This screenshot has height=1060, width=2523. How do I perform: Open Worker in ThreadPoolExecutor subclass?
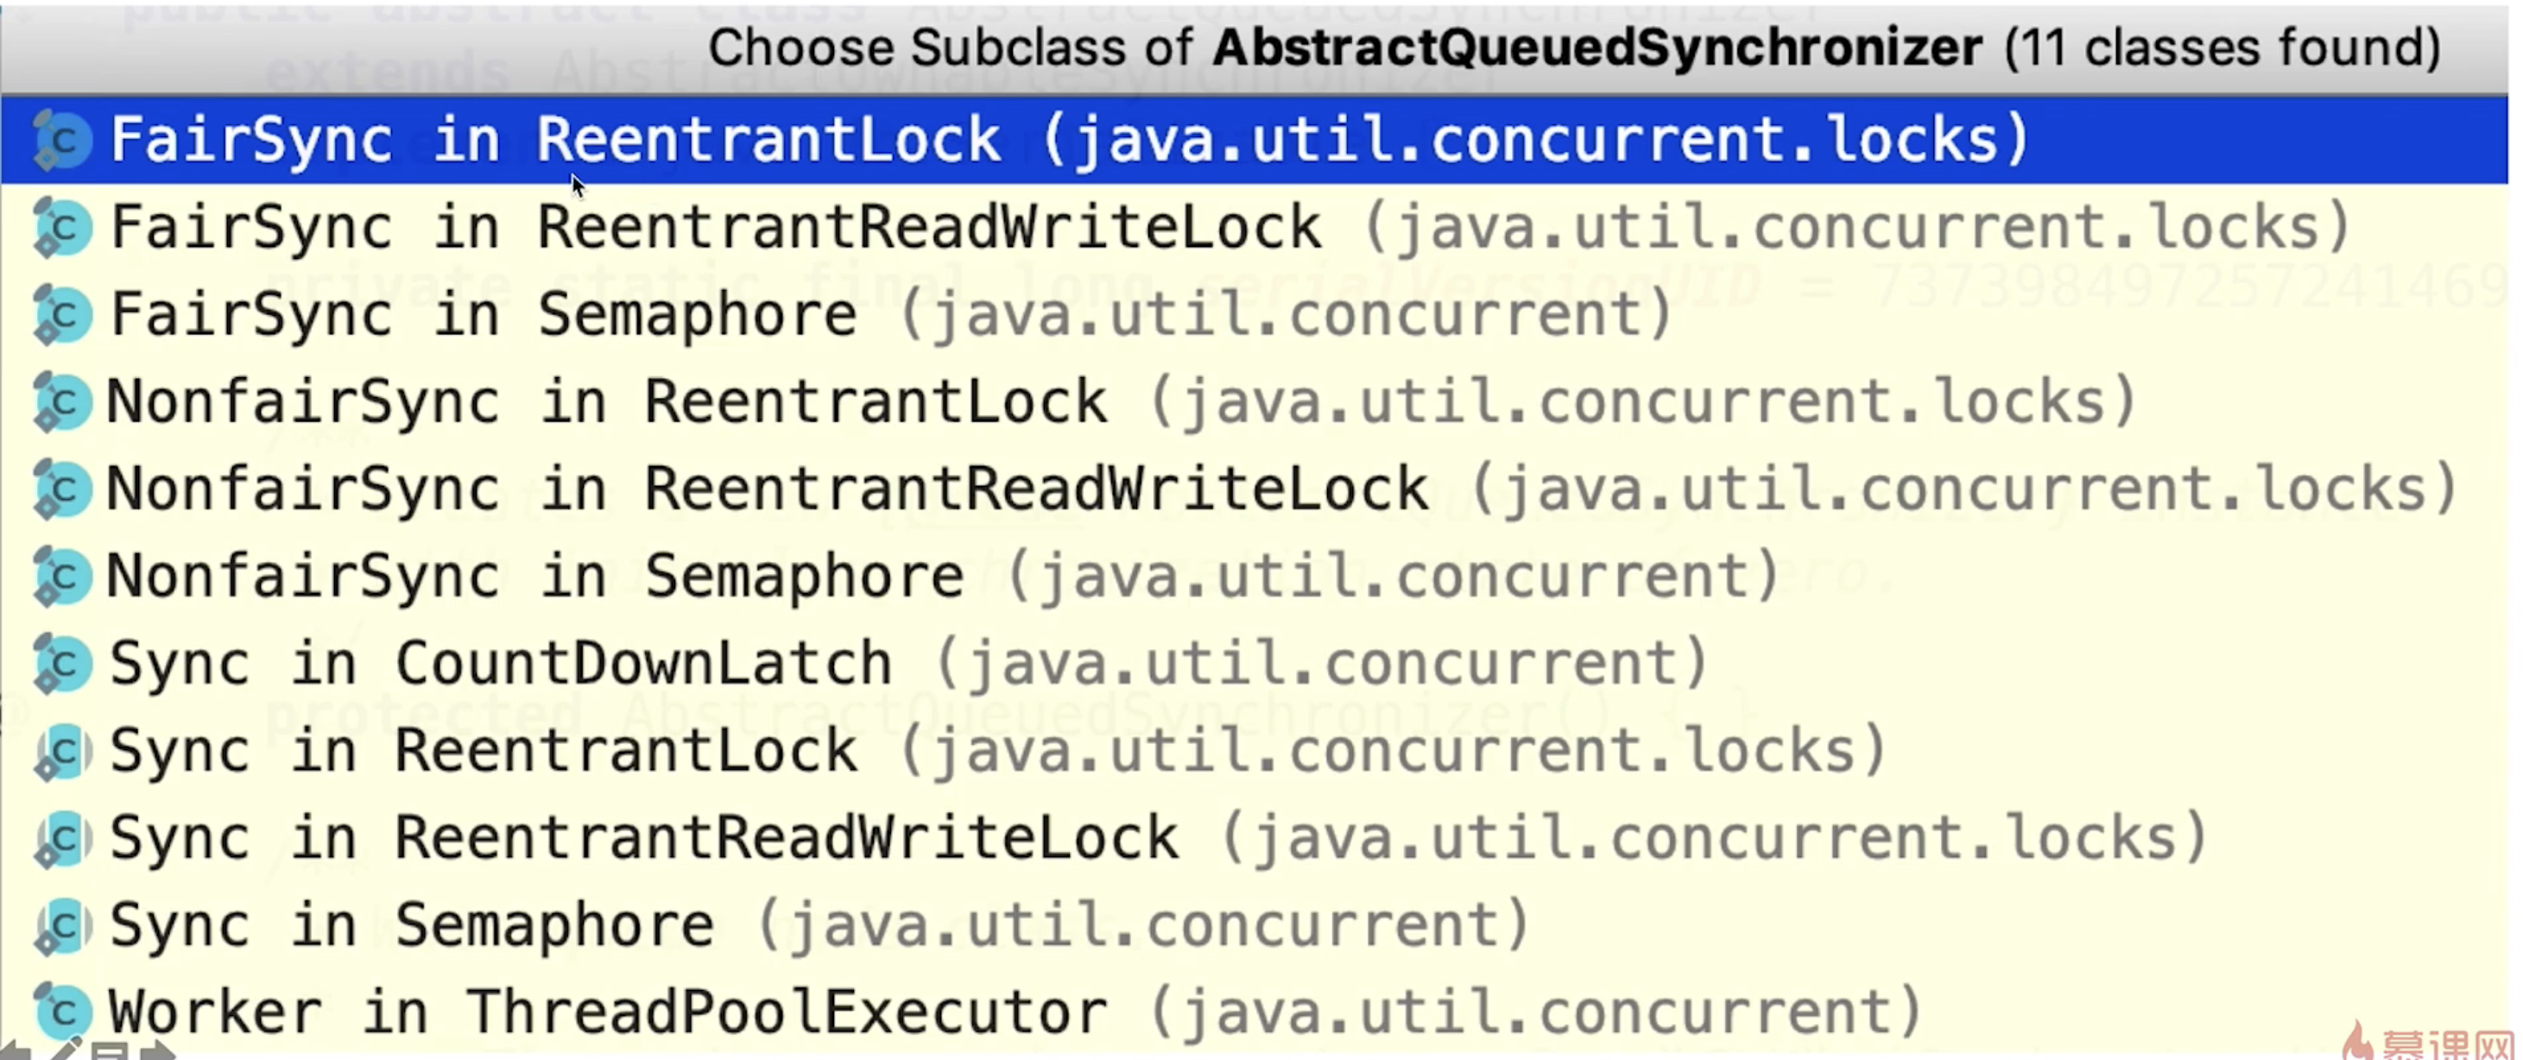pos(1255,1012)
